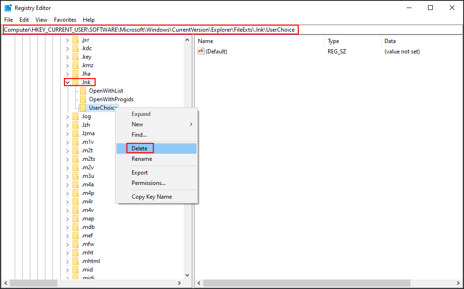Click the (Default) string value icon
464x289 pixels.
pos(201,52)
